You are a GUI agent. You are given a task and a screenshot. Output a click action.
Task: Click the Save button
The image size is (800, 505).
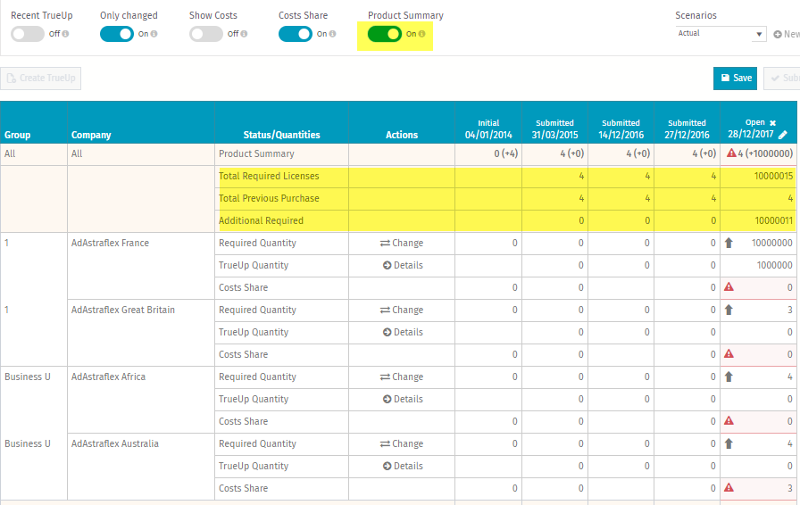click(x=735, y=78)
